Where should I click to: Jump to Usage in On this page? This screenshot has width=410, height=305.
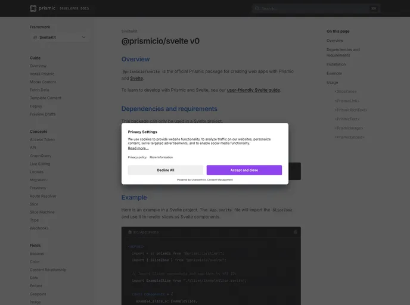(332, 83)
